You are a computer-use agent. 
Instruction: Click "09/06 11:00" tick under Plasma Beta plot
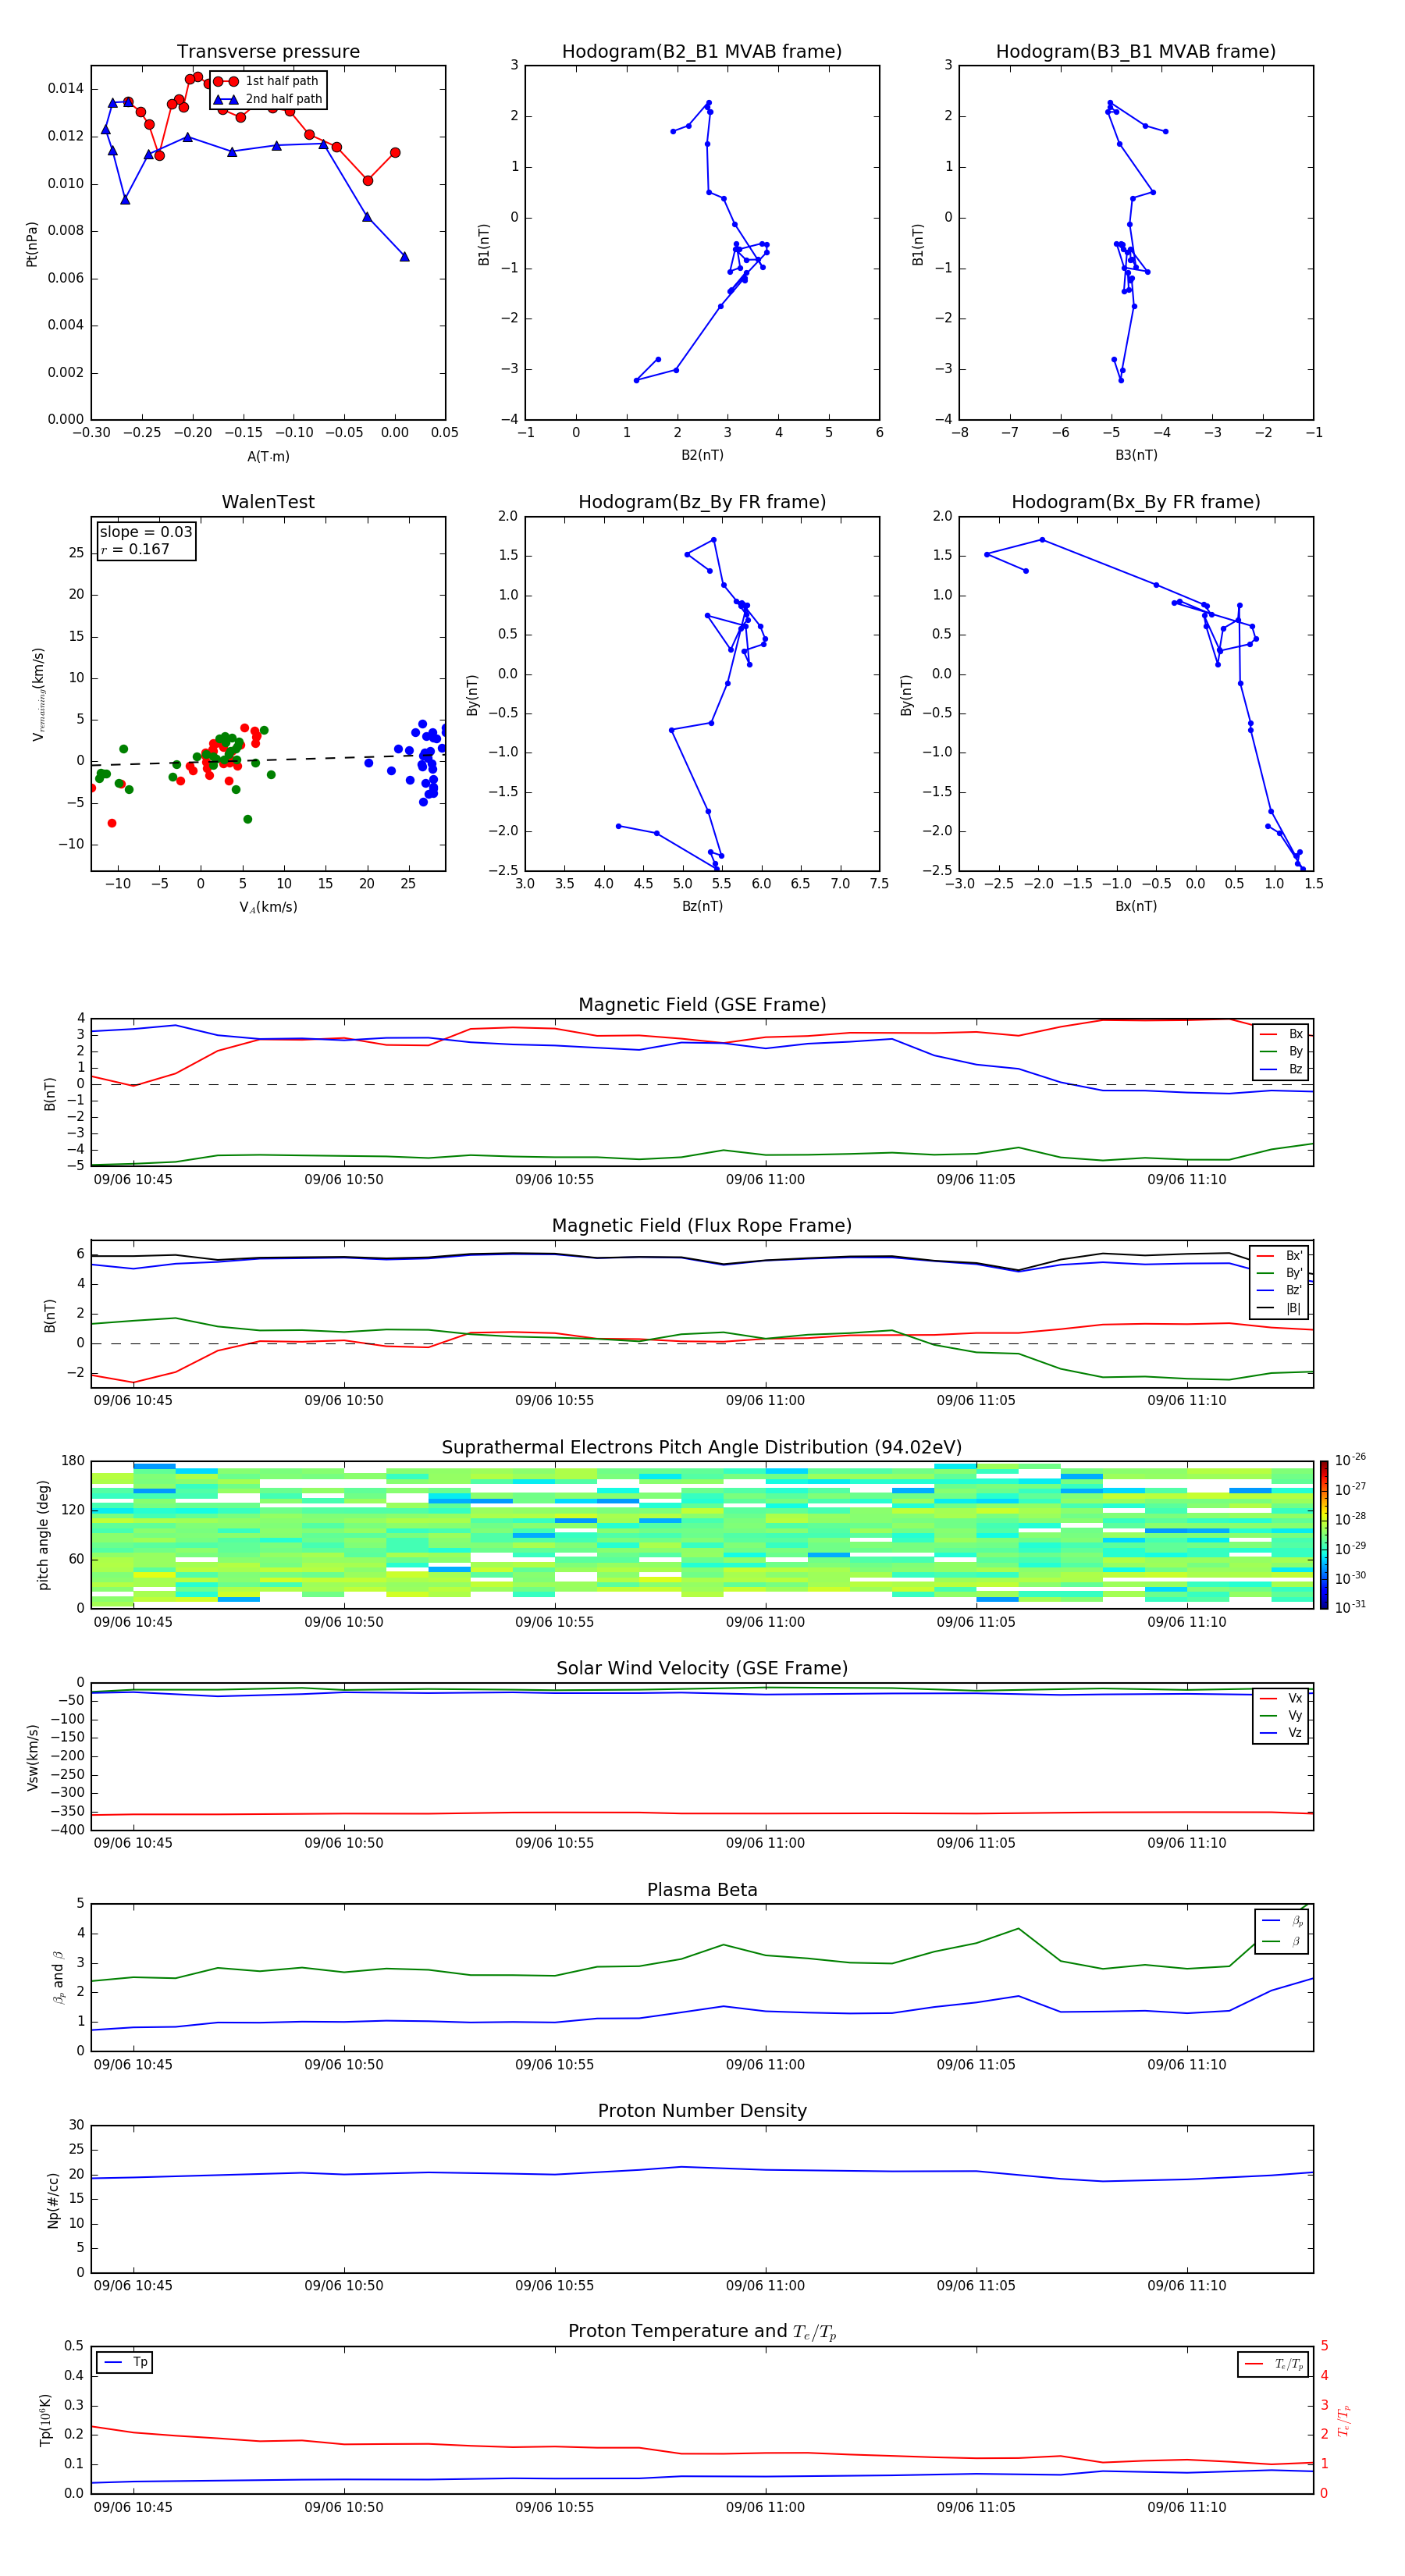(765, 2064)
